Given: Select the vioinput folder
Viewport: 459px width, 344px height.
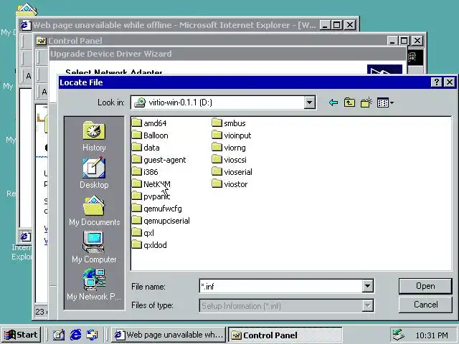Looking at the screenshot, I should pyautogui.click(x=232, y=135).
